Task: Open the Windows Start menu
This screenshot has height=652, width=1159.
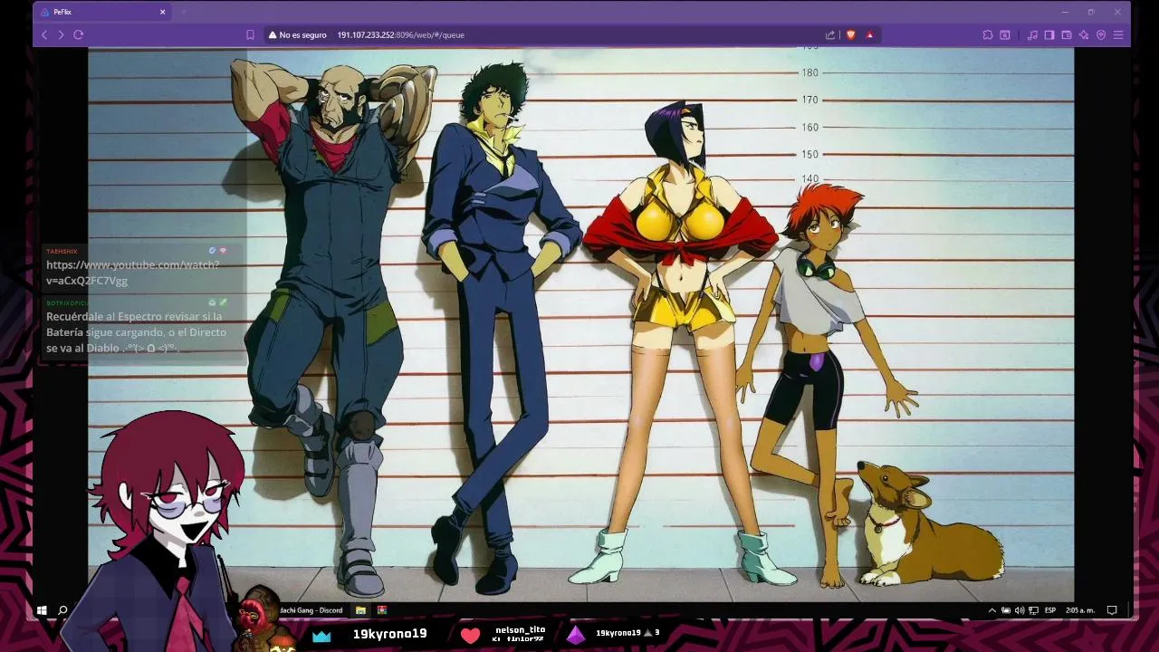Action: coord(42,610)
